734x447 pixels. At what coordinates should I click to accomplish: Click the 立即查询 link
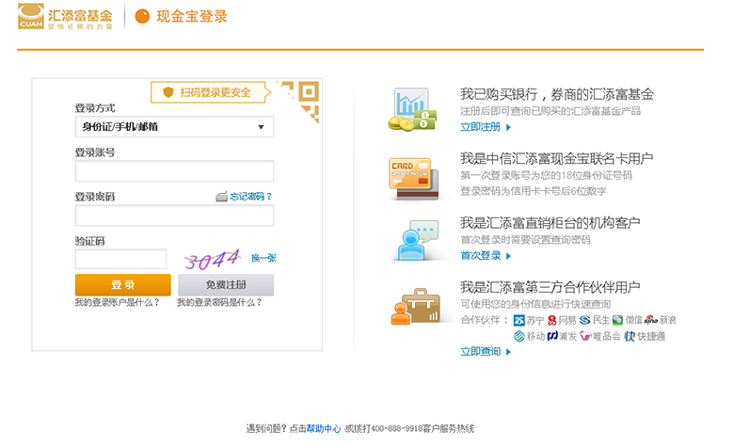480,352
